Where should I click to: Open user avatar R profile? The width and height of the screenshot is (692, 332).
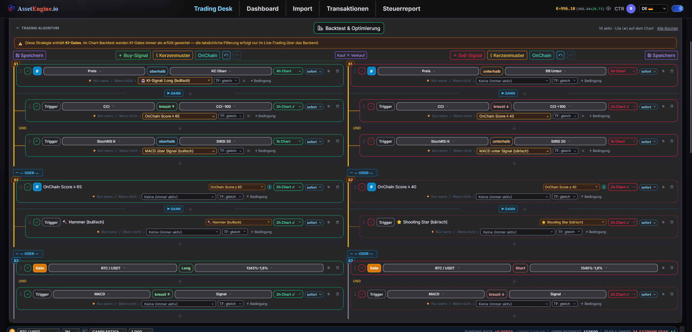[x=631, y=9]
